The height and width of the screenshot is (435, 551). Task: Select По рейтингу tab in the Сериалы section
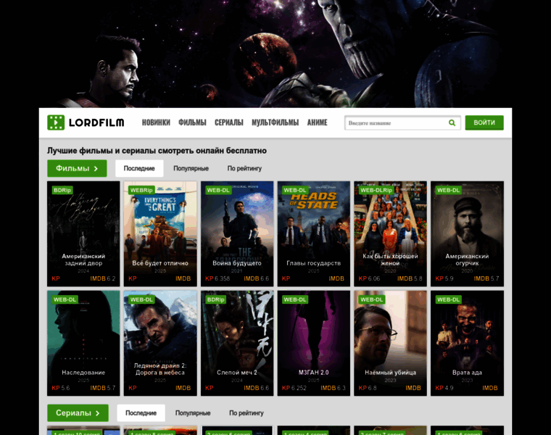246,413
